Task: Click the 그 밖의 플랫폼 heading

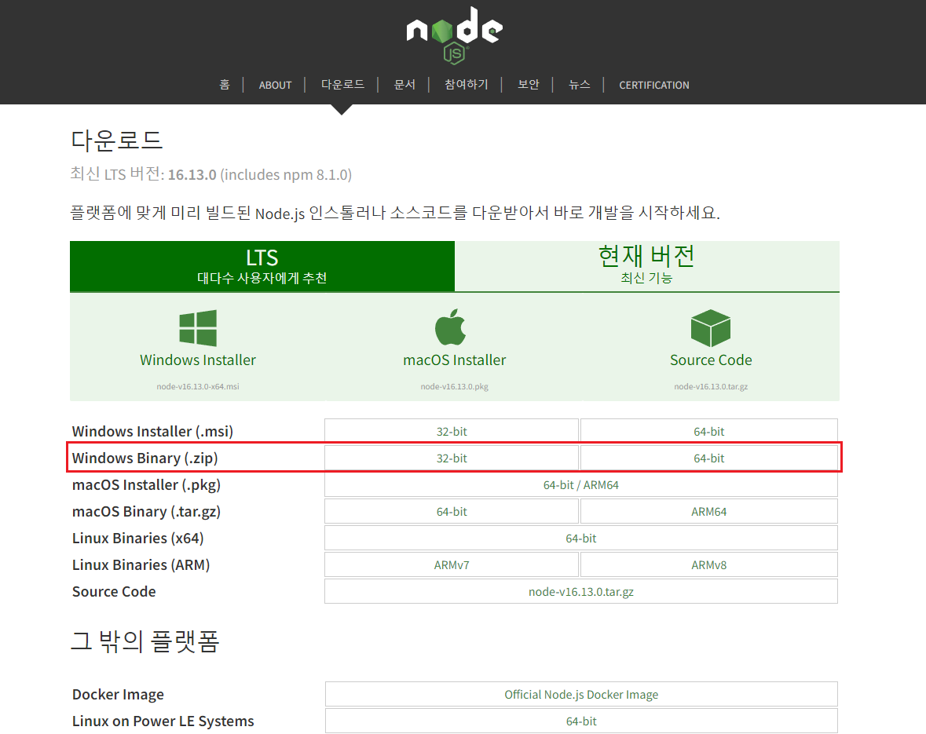Action: coord(145,641)
